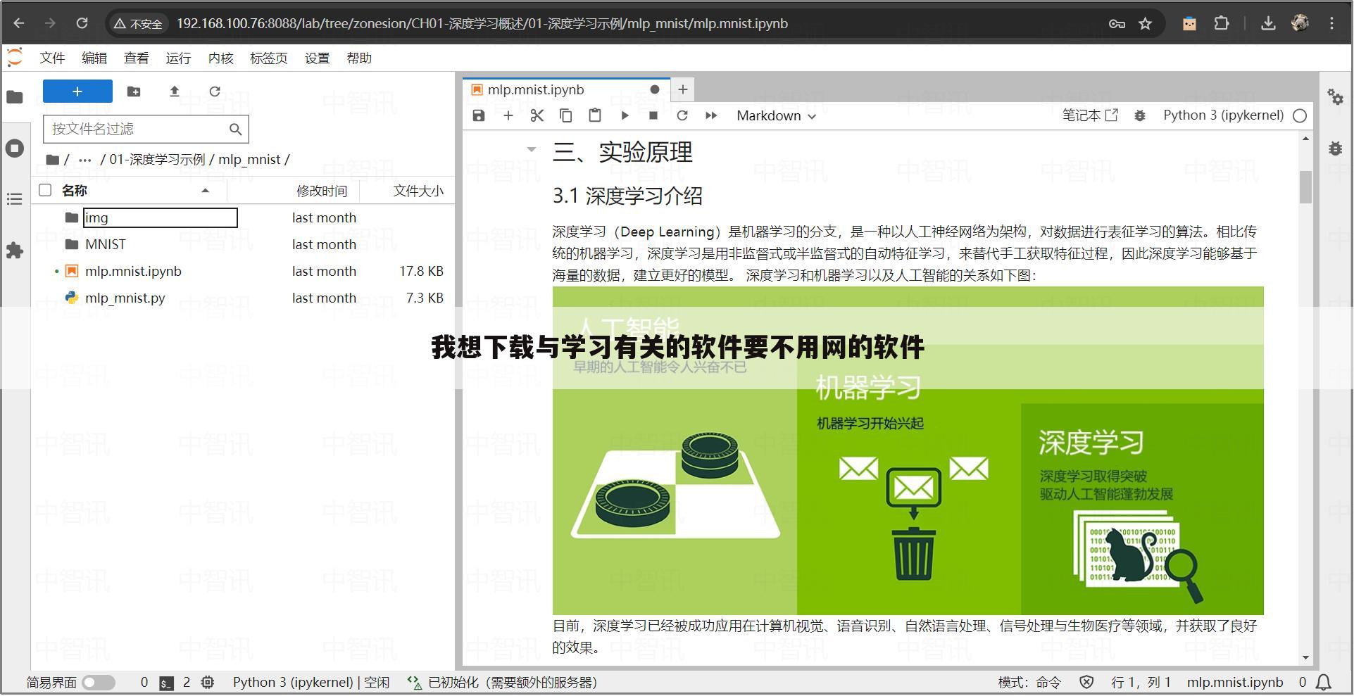This screenshot has width=1354, height=696.
Task: Click the browser forward arrow
Action: click(50, 23)
